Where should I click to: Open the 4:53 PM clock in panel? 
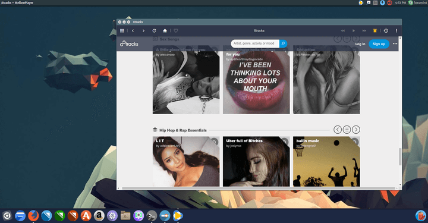[x=401, y=3]
